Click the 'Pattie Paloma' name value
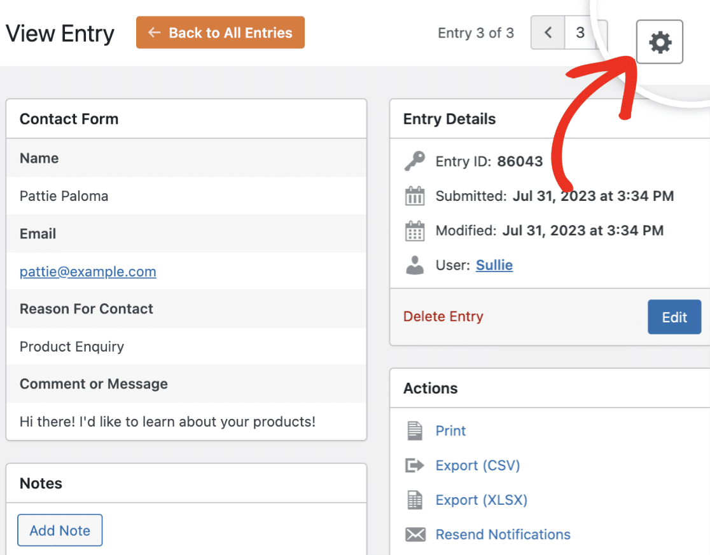 pyautogui.click(x=64, y=196)
